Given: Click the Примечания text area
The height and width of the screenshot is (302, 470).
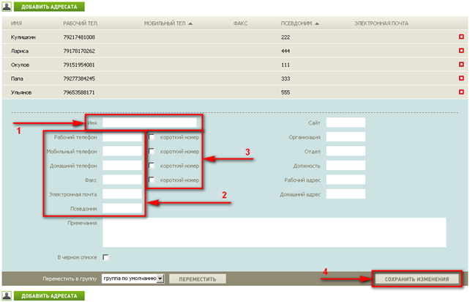Looking at the screenshot, I should pos(274,232).
